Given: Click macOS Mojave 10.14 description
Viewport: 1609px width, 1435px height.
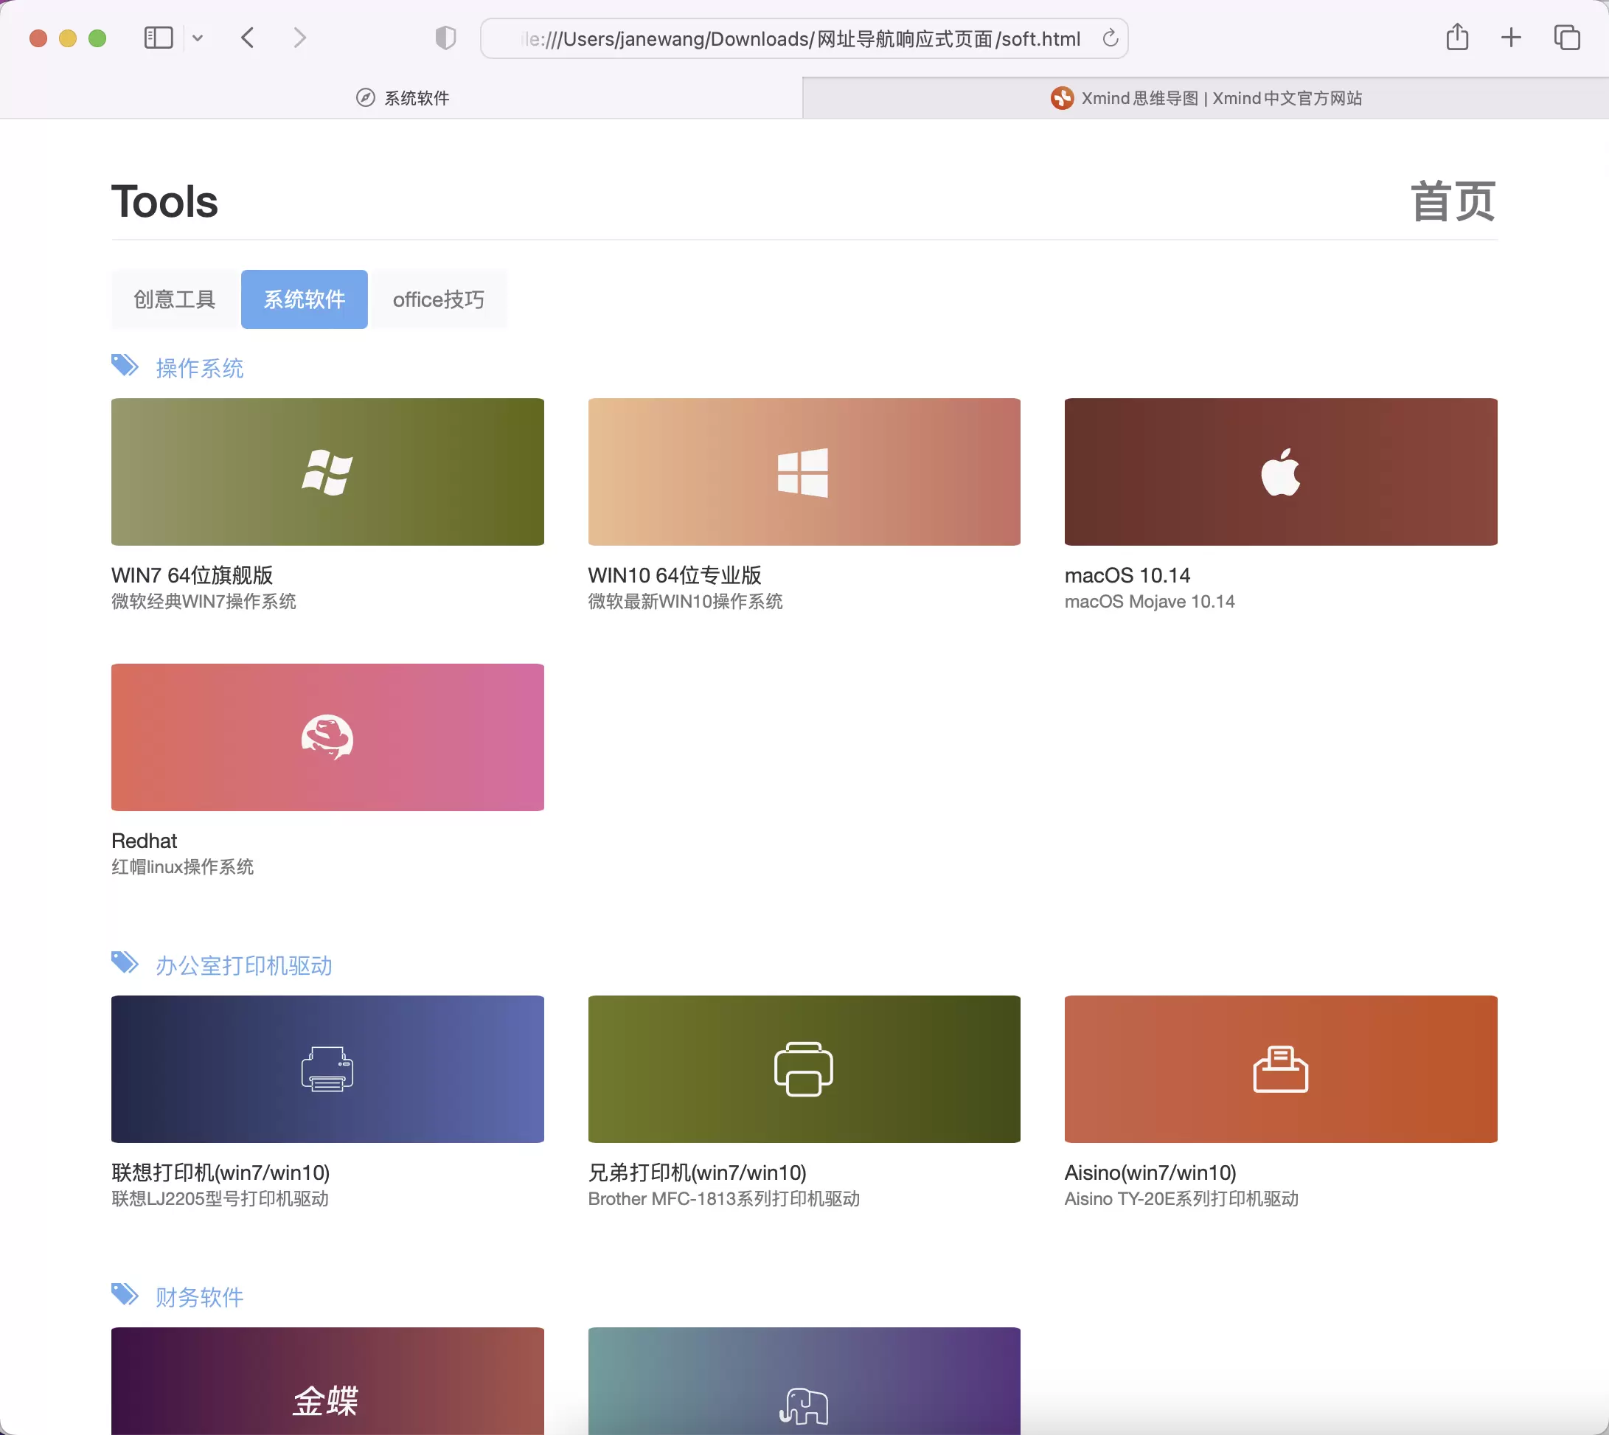Looking at the screenshot, I should pos(1150,602).
